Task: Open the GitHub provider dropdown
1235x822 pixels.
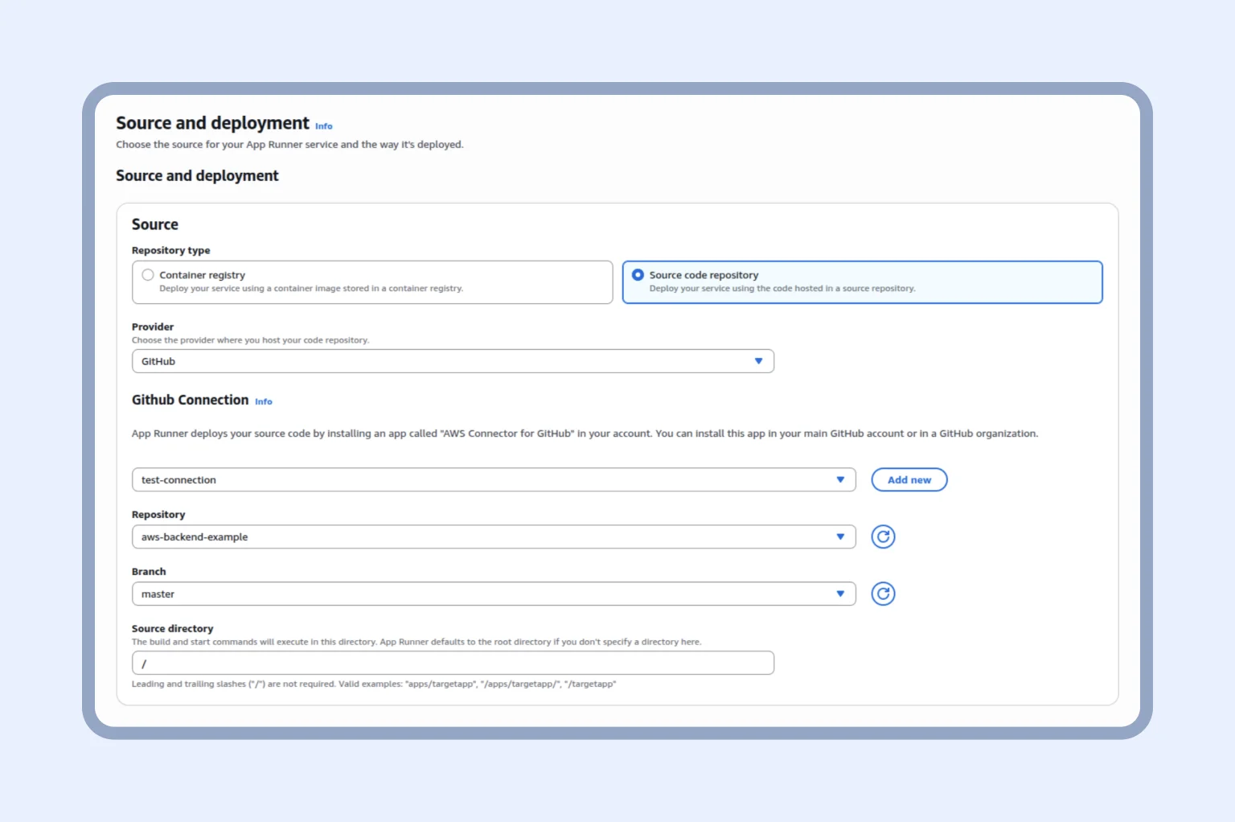Action: point(453,361)
